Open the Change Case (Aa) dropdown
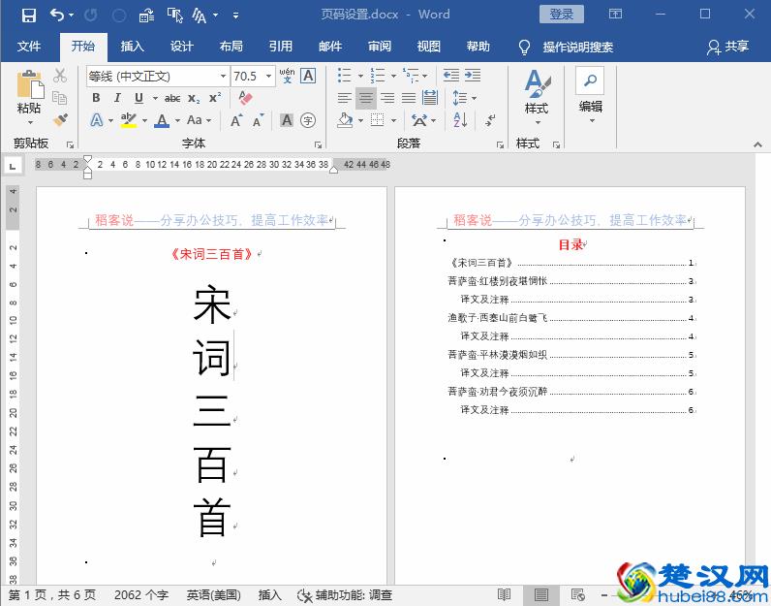 click(x=199, y=120)
